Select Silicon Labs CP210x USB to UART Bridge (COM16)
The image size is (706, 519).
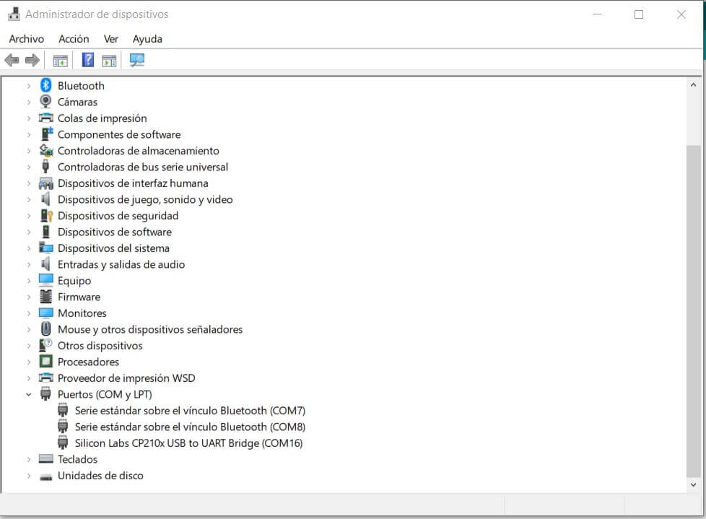click(x=188, y=443)
